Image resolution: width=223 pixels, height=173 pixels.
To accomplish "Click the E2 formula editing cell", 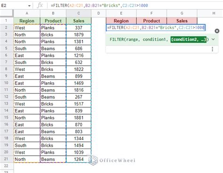I will point(156,28).
